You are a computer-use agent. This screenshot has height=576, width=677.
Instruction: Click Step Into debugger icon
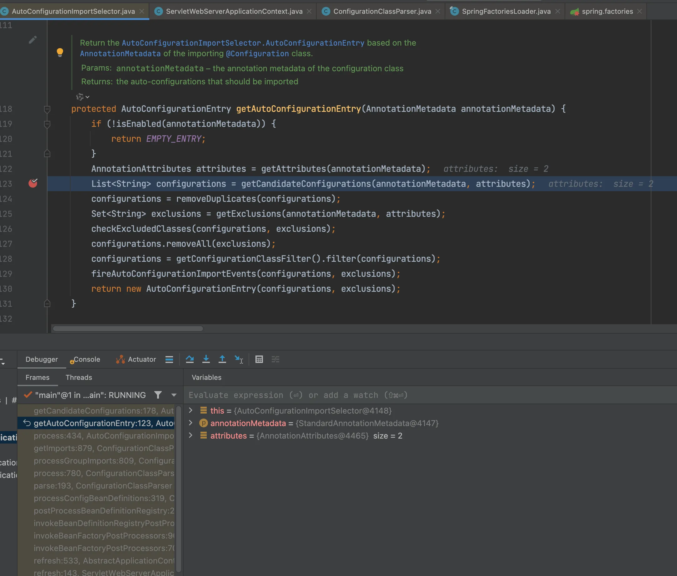[x=206, y=359]
